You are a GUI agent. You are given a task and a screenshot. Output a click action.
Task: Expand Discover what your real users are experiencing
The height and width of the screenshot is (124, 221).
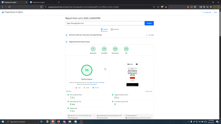click(x=85, y=35)
